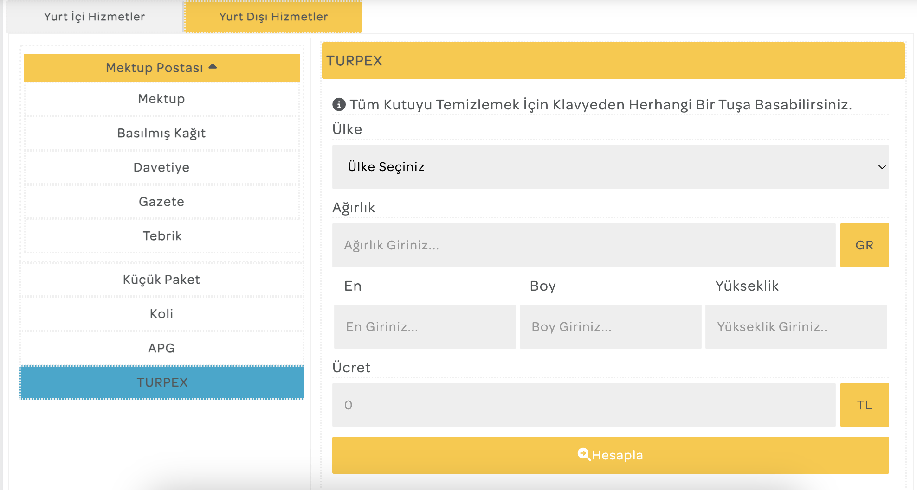Screen dimensions: 917x490
Task: Choose Mektup from the sidebar menu
Action: point(161,99)
